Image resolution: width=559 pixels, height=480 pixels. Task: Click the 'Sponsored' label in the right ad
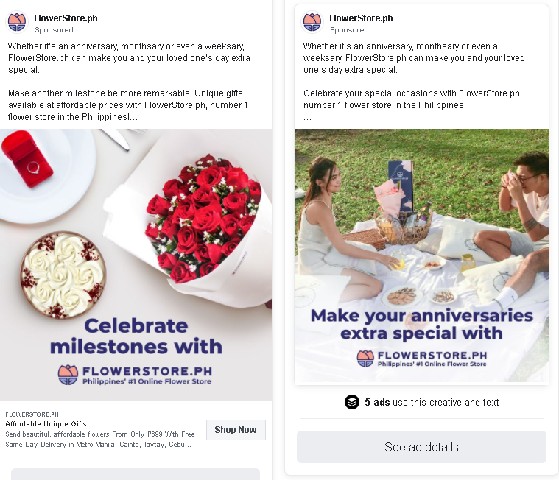point(349,30)
